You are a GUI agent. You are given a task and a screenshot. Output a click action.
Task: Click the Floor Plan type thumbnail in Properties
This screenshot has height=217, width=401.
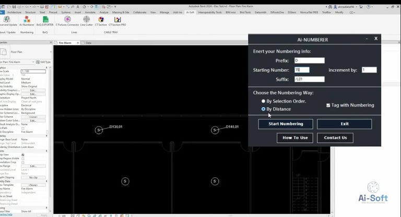pos(4,52)
